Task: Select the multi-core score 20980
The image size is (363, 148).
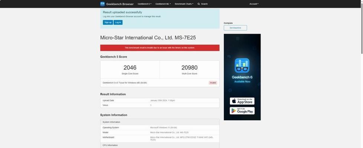Action: coord(189,68)
